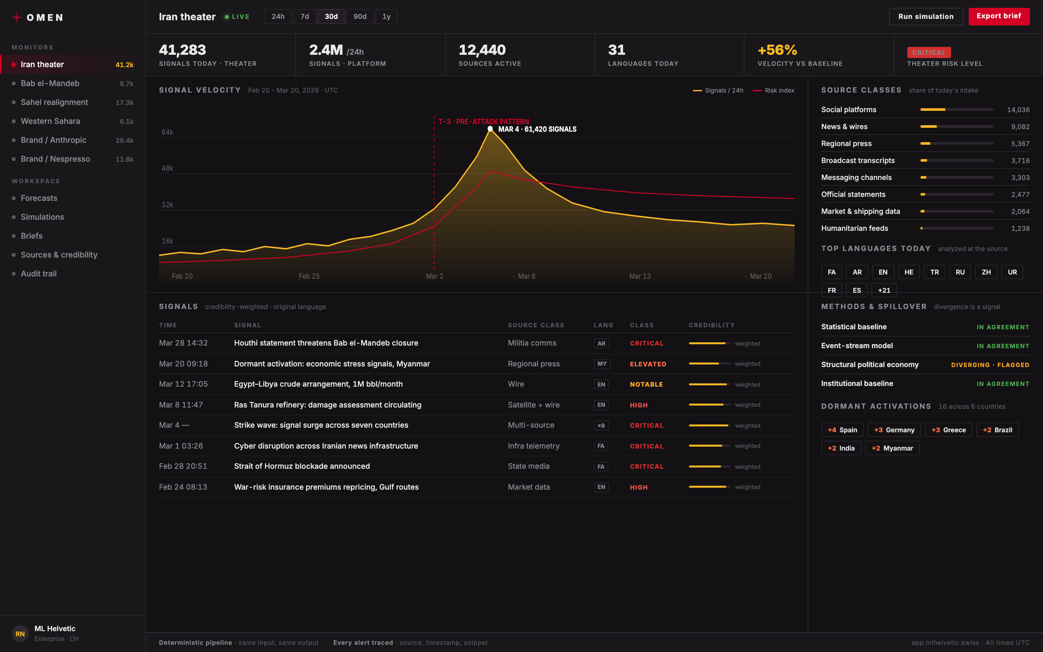Toggle Signals / 24h legend entry

718,90
